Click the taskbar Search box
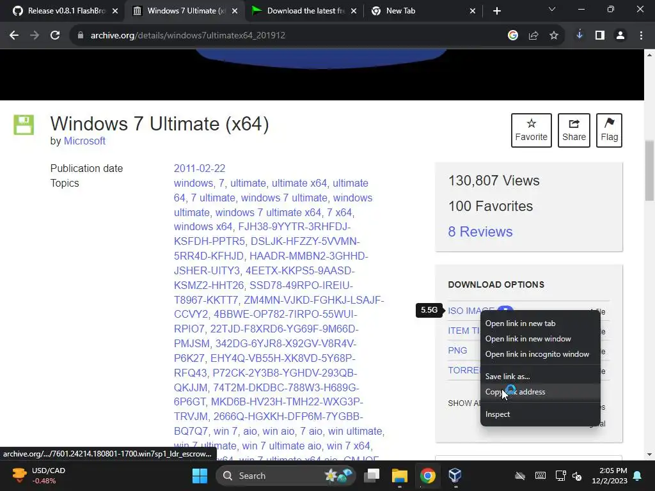The height and width of the screenshot is (491, 655). point(286,476)
